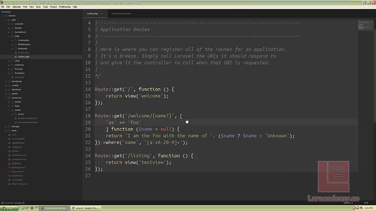The image size is (376, 211).
Task: Collapse the app folder arrow
Action: click(6, 20)
